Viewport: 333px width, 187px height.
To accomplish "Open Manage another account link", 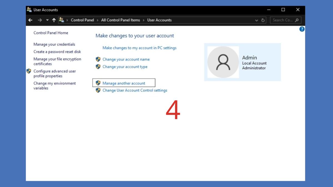I will (124, 83).
